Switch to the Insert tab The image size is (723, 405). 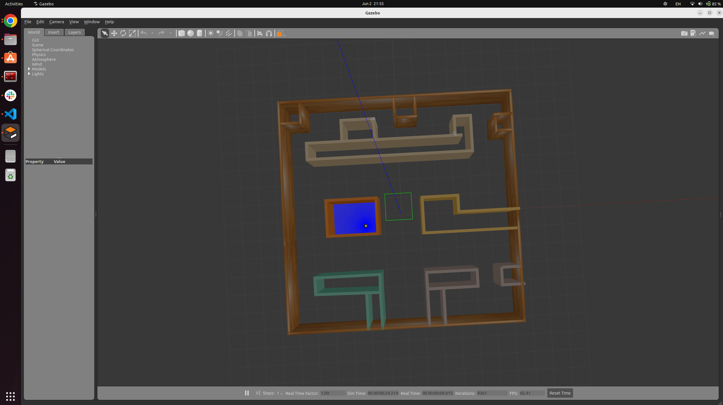[53, 32]
